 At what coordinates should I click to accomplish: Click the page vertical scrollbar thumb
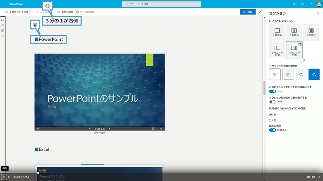(x=264, y=88)
